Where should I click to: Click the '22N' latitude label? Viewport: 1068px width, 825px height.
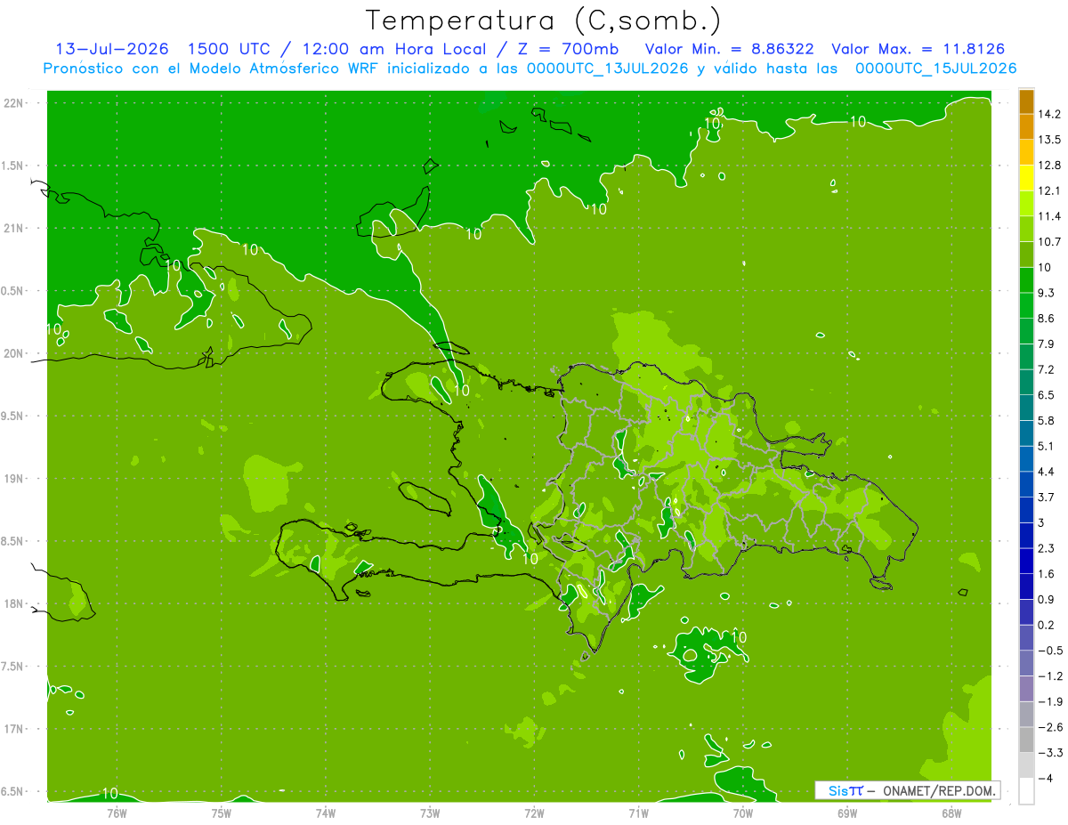coord(13,103)
